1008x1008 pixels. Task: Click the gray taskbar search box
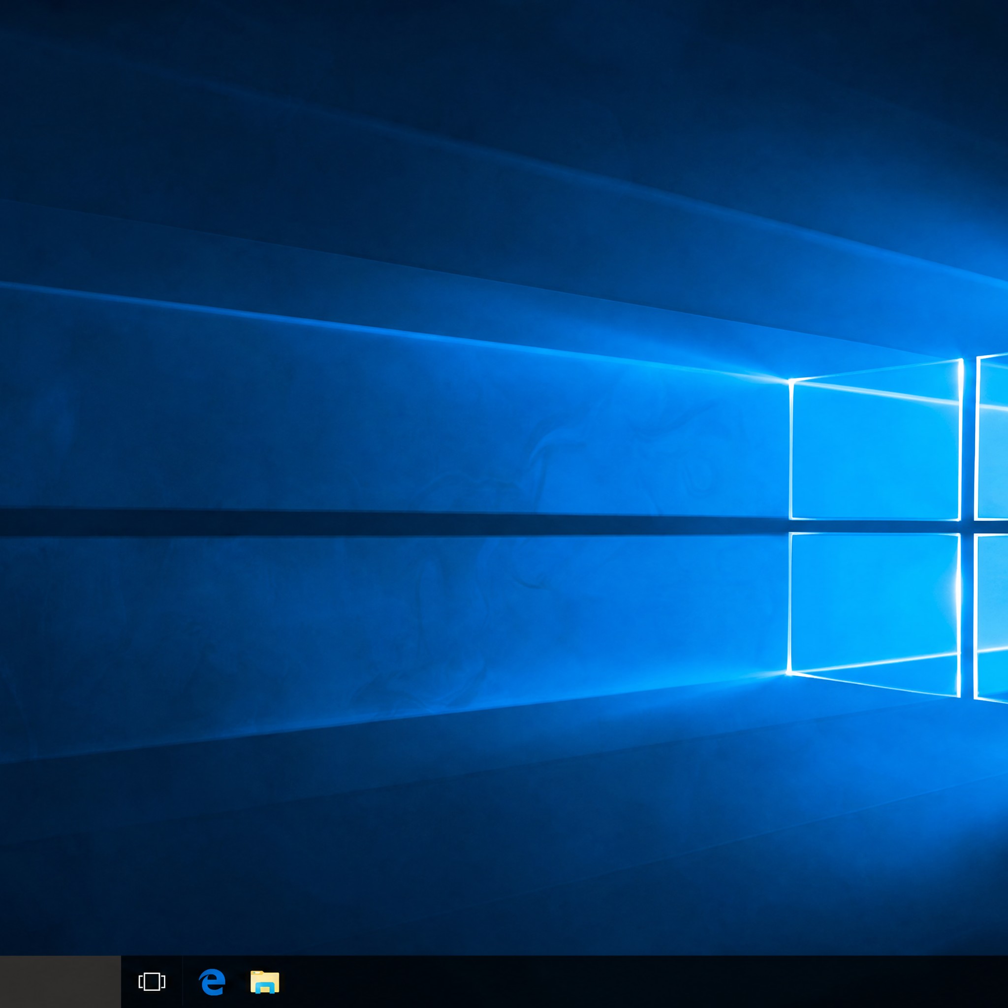pyautogui.click(x=61, y=981)
